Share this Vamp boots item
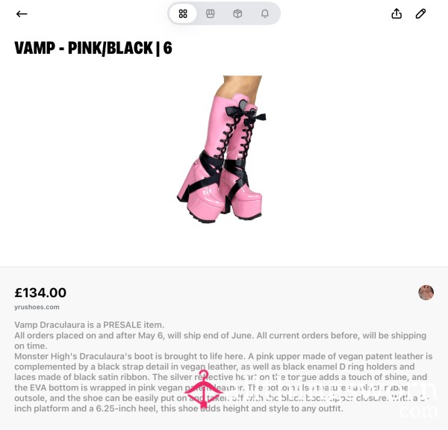Screen dimensions: 448x430 point(396,13)
